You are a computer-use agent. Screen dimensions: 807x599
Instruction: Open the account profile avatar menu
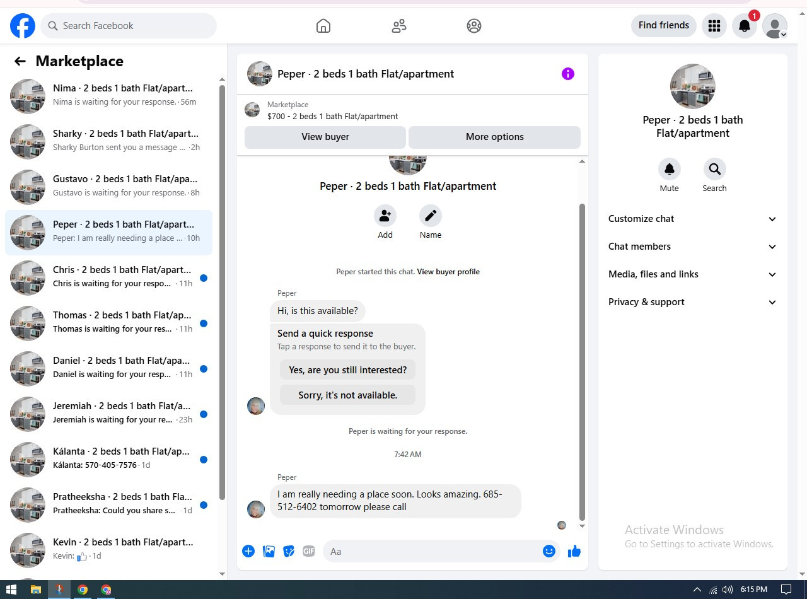775,26
